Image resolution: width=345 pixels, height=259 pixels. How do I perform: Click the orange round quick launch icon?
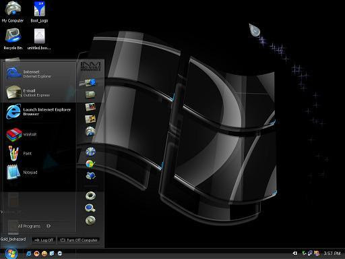[36, 254]
